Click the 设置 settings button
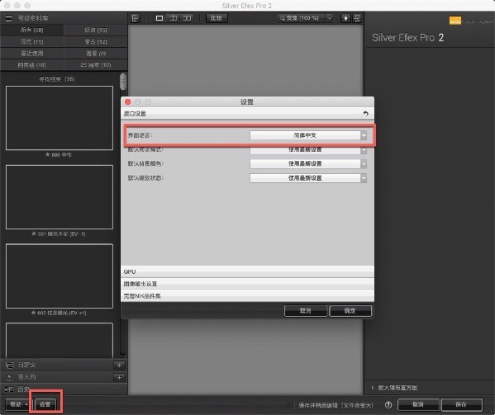Screen dimensions: 495x415 point(45,404)
